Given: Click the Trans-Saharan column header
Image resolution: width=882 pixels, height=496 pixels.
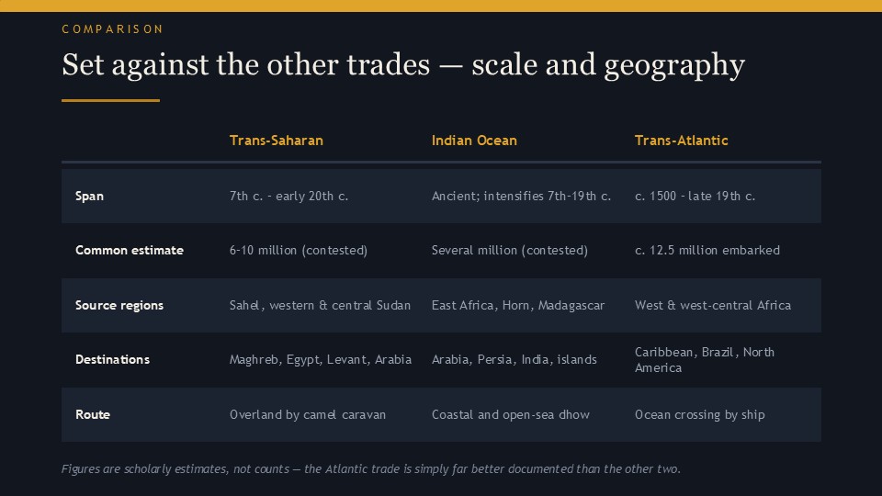Looking at the screenshot, I should click(x=277, y=141).
